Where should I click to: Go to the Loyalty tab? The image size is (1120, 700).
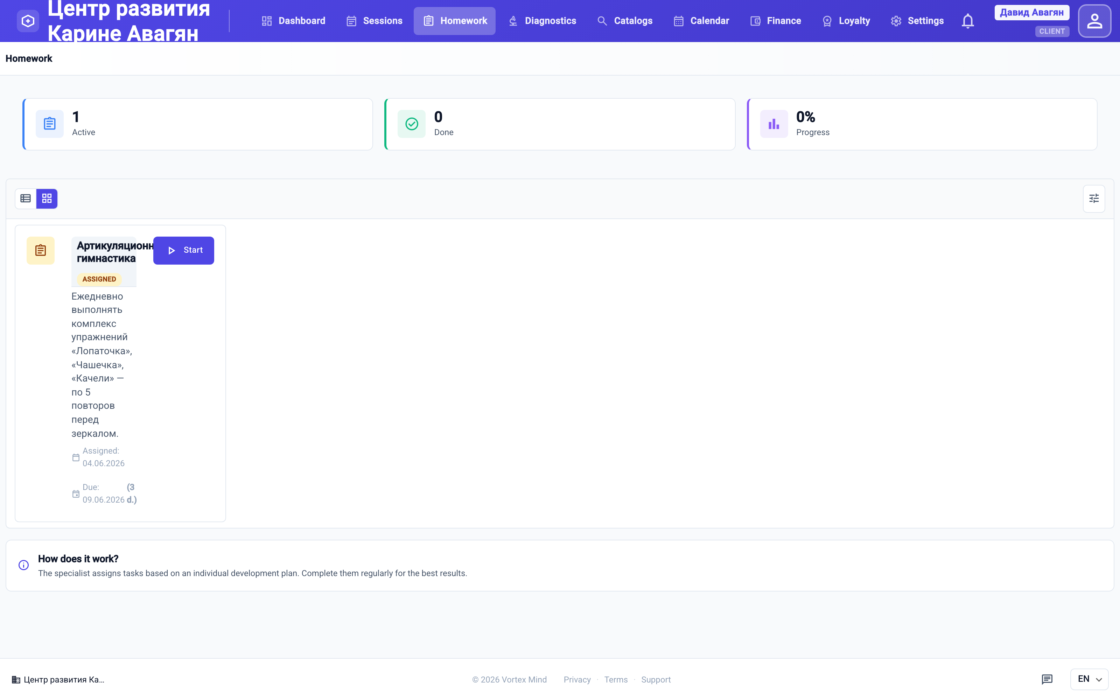(x=846, y=21)
